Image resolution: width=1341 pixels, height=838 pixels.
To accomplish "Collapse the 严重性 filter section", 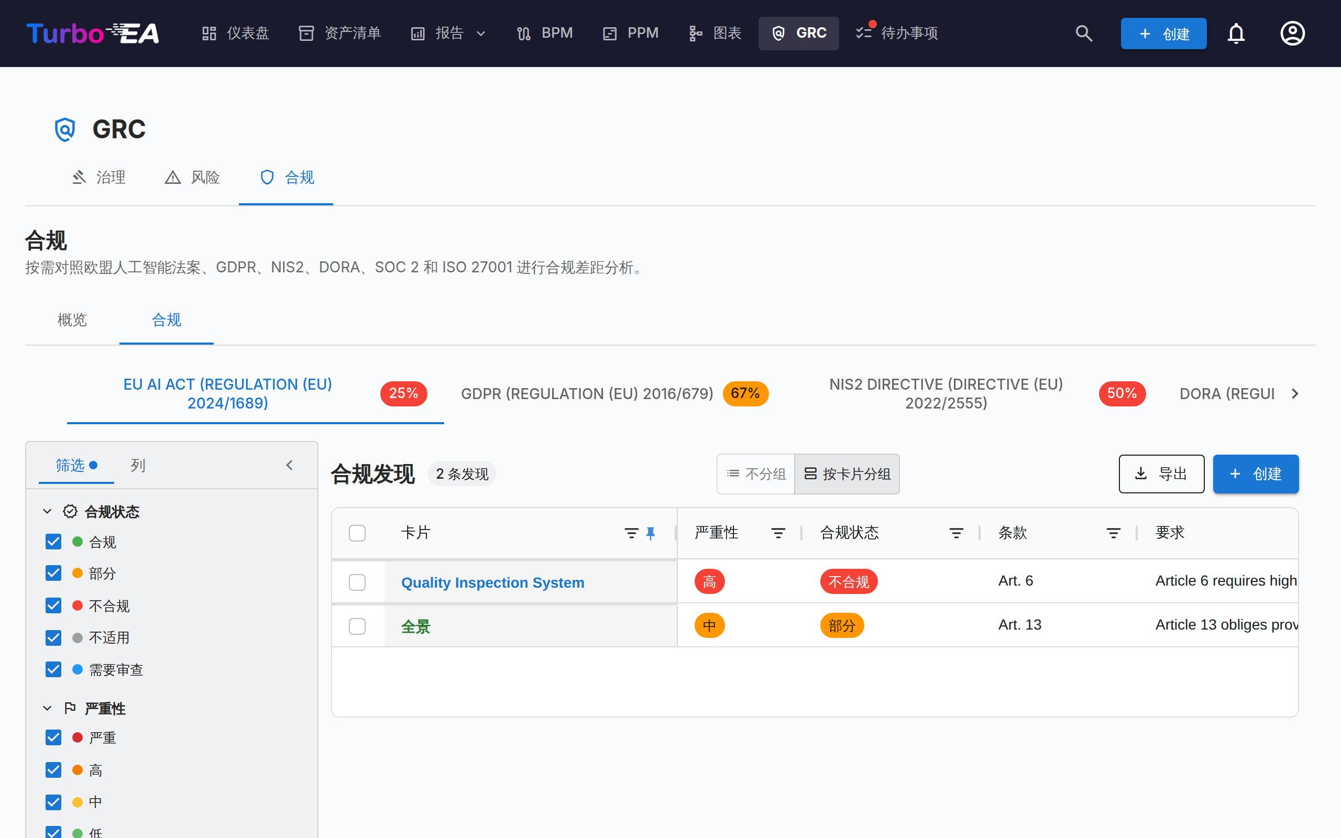I will (47, 708).
